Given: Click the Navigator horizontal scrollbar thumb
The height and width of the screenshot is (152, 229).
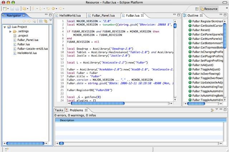Looking at the screenshot, I should click(x=25, y=143).
